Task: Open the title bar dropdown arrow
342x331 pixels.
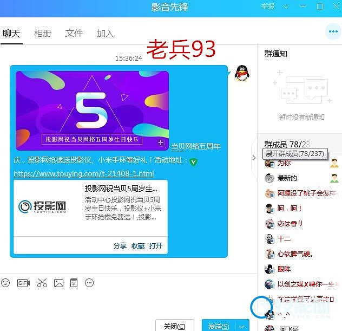Action: coord(286,7)
